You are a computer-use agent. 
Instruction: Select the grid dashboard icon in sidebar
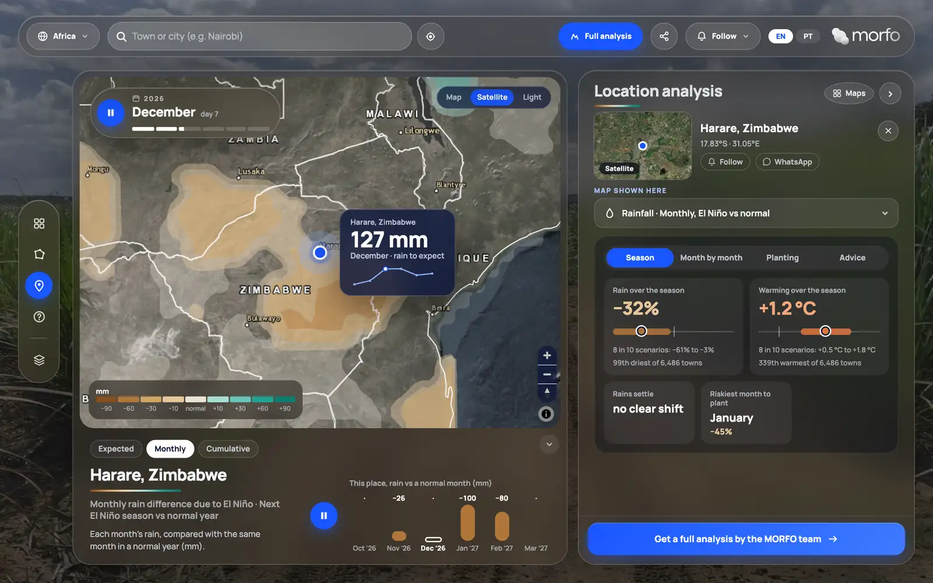point(39,223)
